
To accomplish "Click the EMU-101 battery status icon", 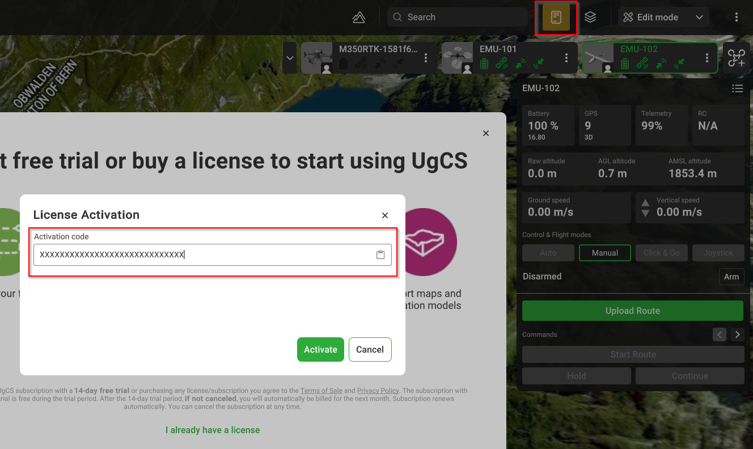I will pyautogui.click(x=484, y=64).
